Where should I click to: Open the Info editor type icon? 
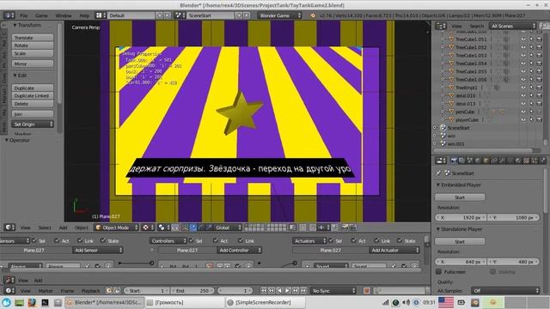click(9, 15)
